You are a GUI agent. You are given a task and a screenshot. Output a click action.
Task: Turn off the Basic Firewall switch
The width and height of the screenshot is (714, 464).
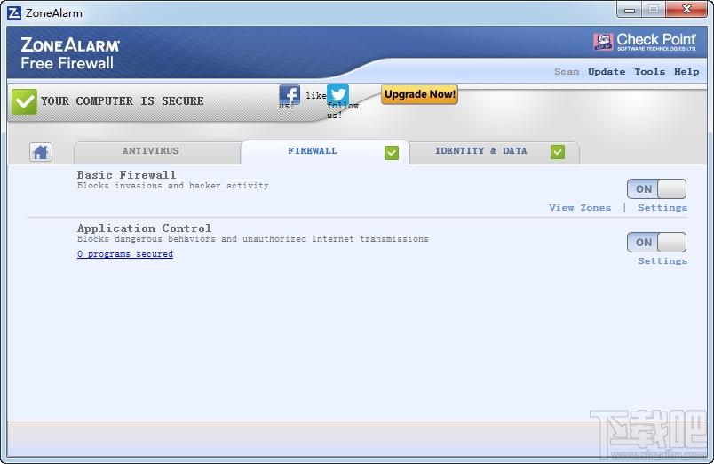click(x=656, y=188)
